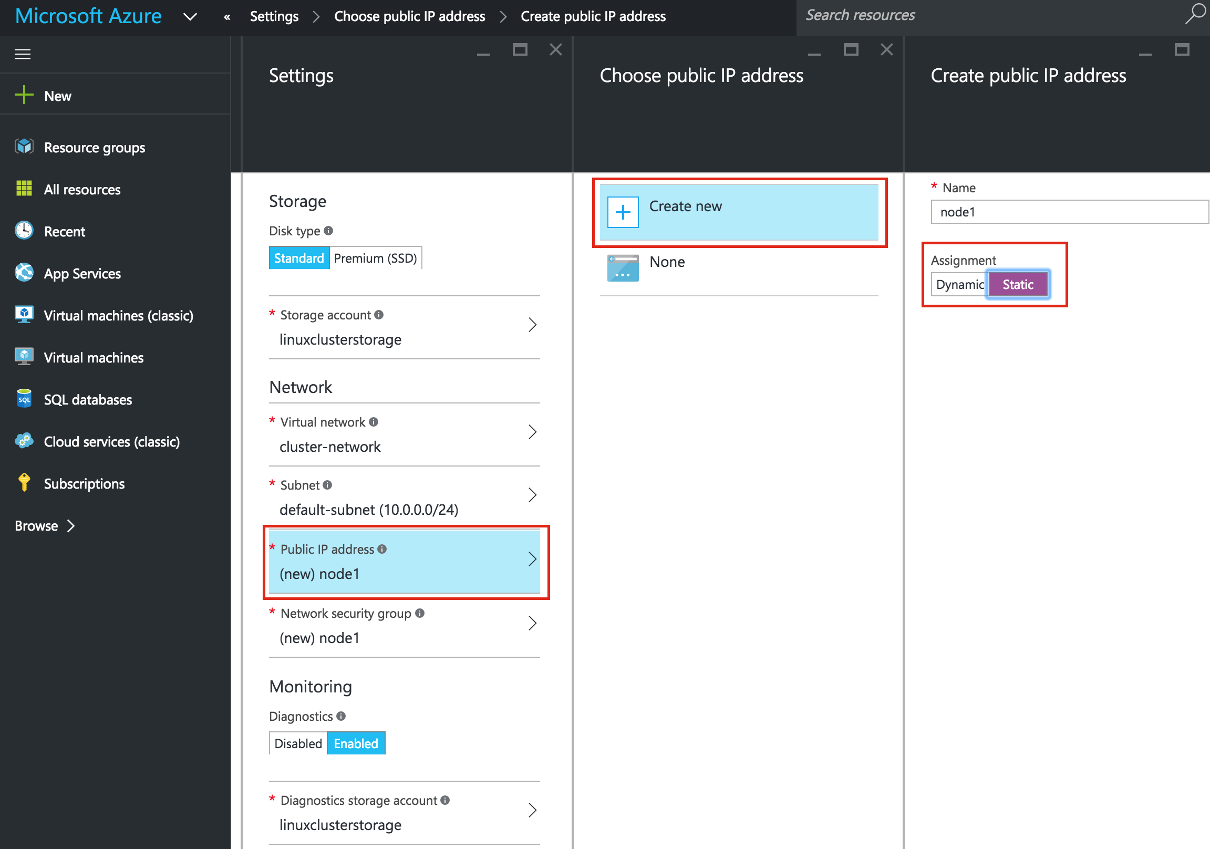Screen dimensions: 1210x849
Task: Click the Subnet info icon
Action: pyautogui.click(x=327, y=485)
